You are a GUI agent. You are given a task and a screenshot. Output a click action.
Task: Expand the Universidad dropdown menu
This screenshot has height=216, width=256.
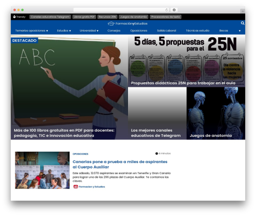click(89, 31)
